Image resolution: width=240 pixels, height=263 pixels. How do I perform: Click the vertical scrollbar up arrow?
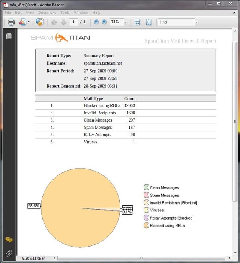[235, 31]
